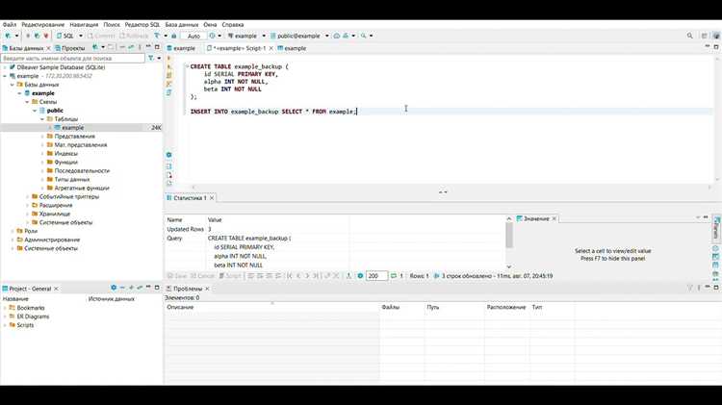The image size is (722, 405).
Task: Select the Функции folder
Action: (65, 162)
